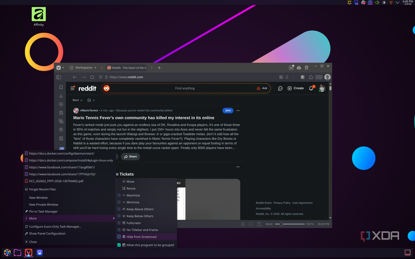Choose Configure Icons-Only Task Manager
This screenshot has width=415, height=259.
(69, 227)
